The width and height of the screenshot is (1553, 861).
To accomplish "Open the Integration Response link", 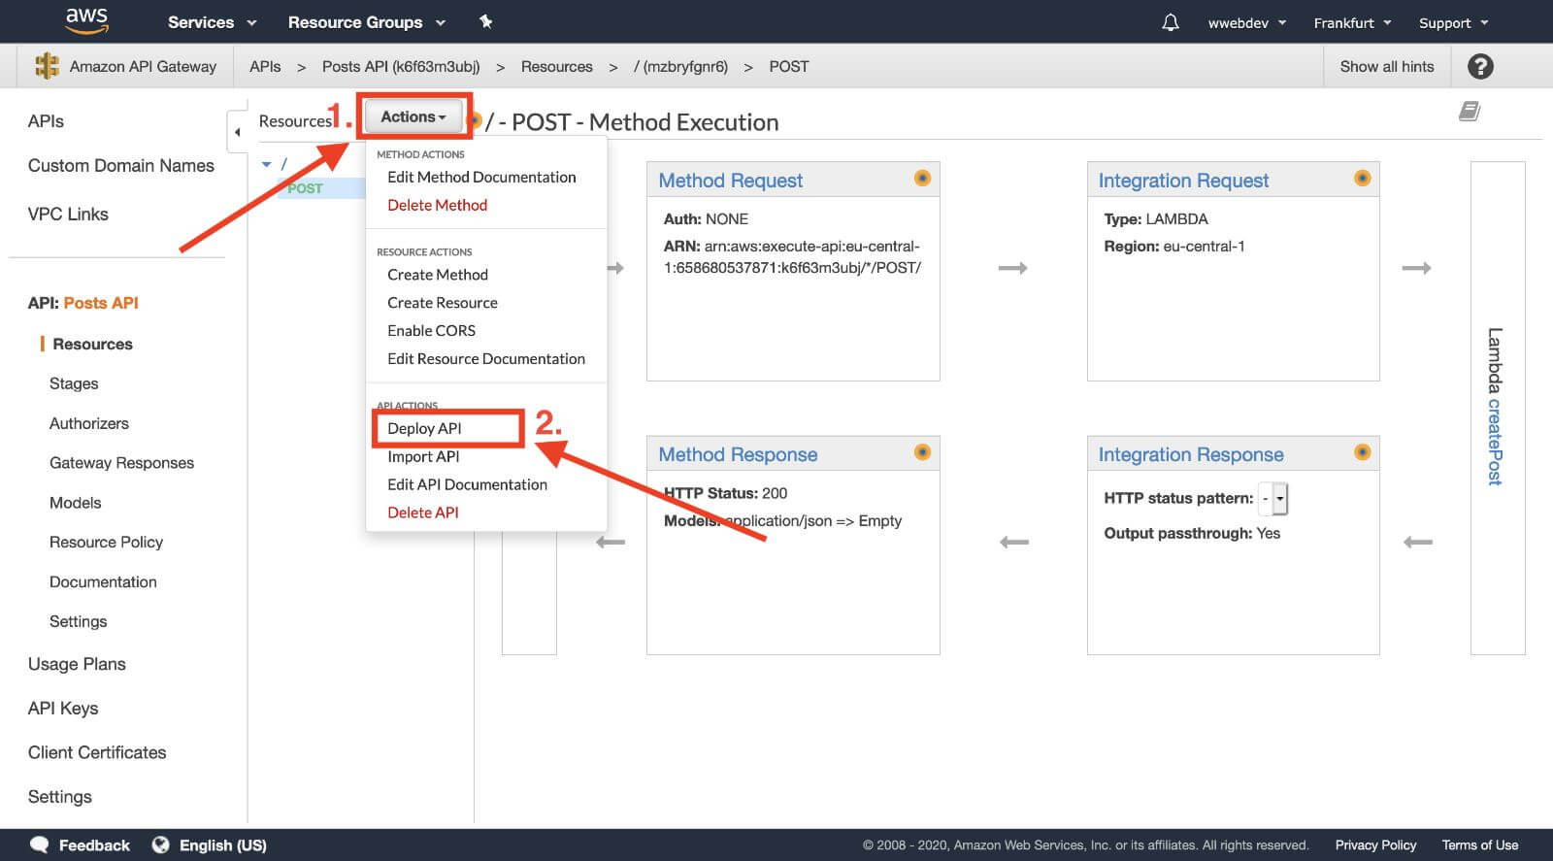I will tap(1191, 454).
